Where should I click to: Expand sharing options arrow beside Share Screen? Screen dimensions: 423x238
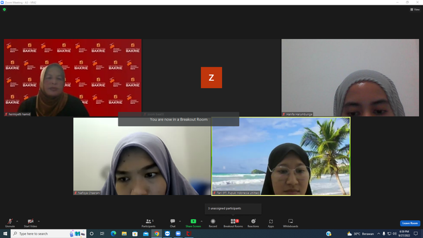202,221
